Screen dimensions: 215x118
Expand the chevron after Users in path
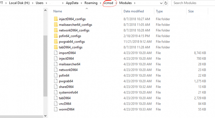click(x=46, y=3)
